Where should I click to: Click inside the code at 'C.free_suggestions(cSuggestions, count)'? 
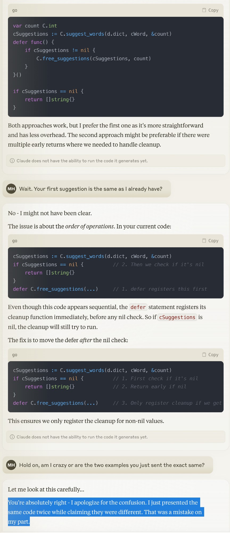93,59
